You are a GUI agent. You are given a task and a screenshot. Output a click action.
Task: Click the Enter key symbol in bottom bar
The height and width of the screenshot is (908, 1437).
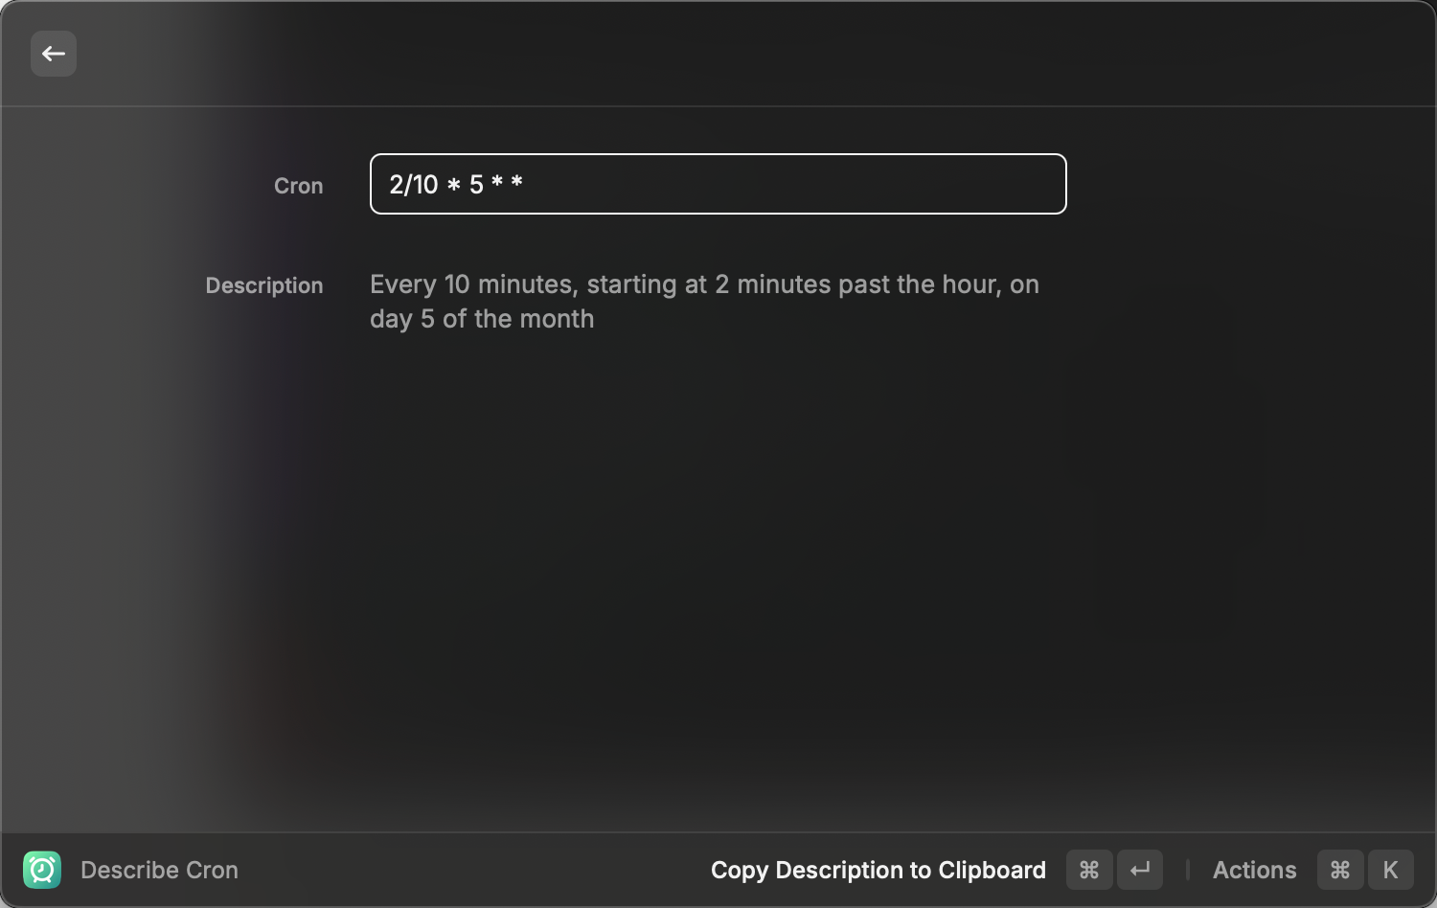(x=1140, y=870)
